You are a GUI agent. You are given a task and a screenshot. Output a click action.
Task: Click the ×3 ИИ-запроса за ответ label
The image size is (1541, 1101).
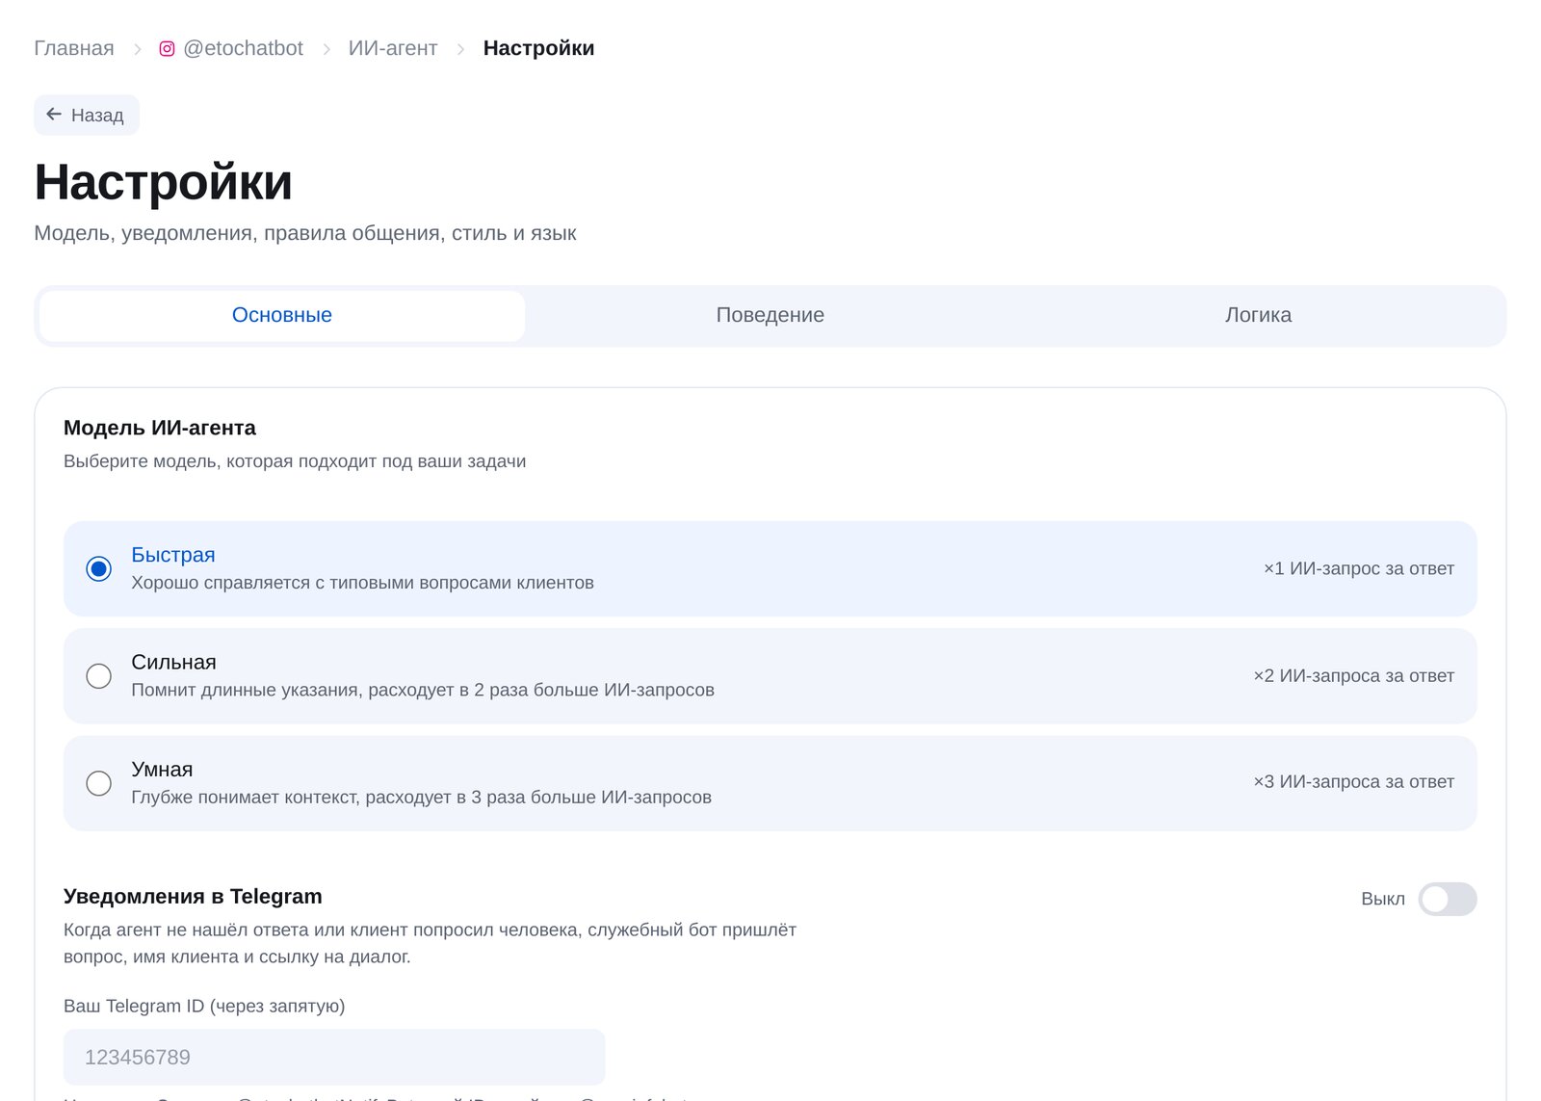point(1354,781)
